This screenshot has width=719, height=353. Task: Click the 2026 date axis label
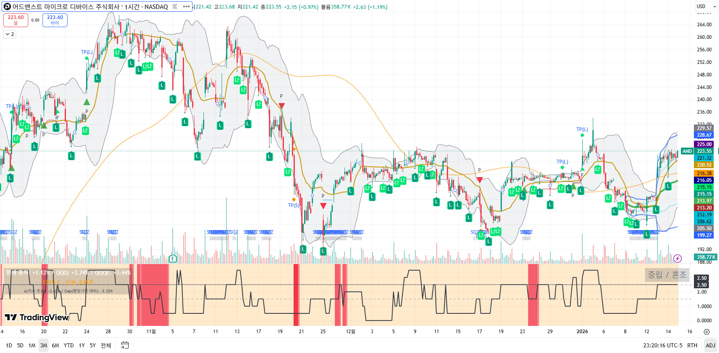point(582,332)
